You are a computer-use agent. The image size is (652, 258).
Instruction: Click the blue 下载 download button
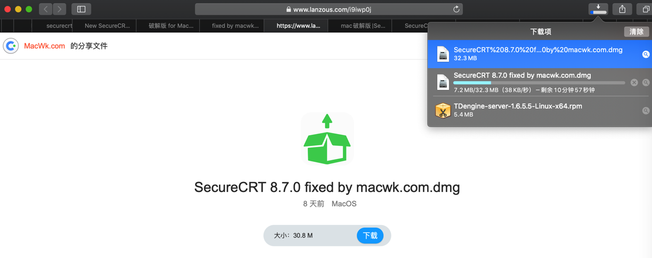pyautogui.click(x=370, y=235)
